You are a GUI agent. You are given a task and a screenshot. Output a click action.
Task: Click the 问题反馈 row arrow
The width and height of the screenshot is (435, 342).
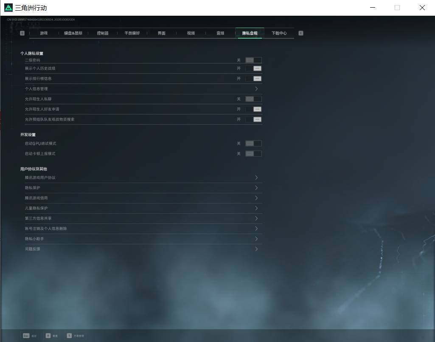256,249
